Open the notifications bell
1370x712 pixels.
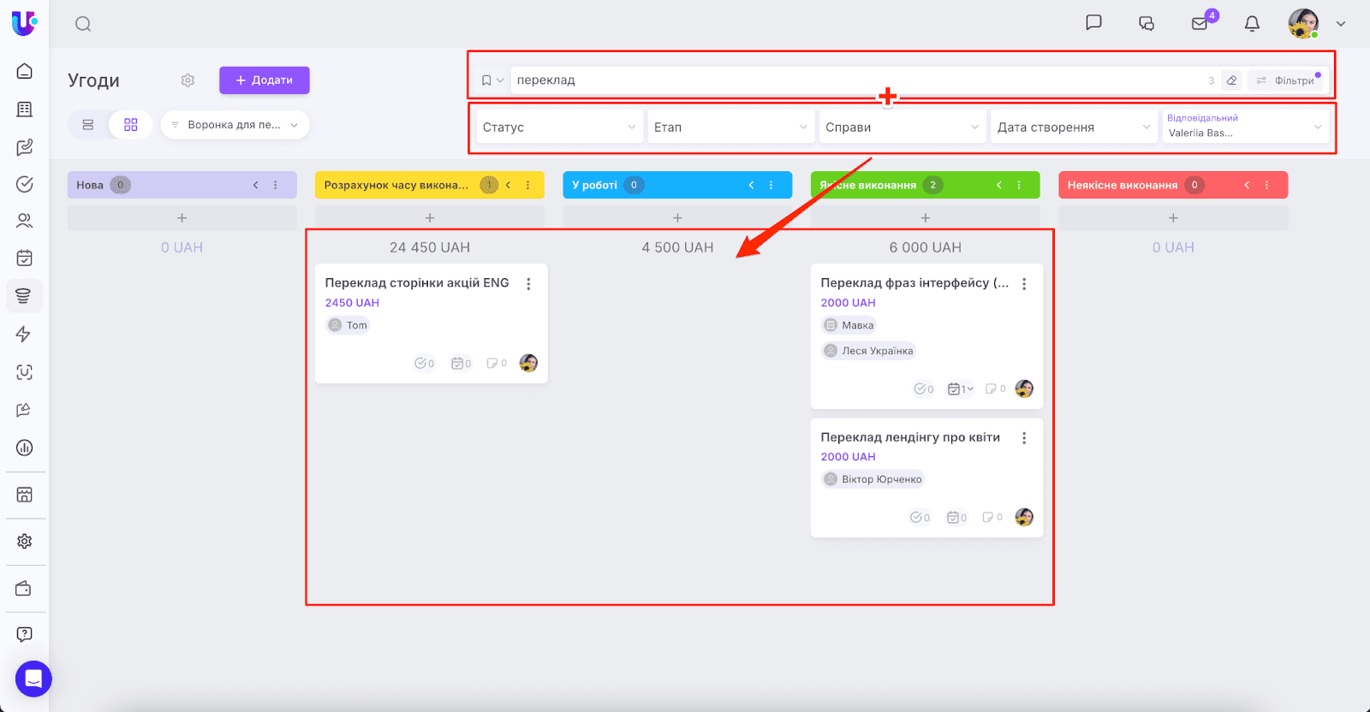1252,24
